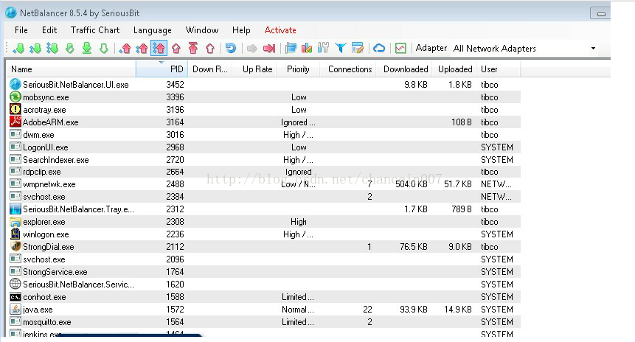The image size is (635, 342).
Task: Click svchost.exe row with PID 2096
Action: pos(264,259)
